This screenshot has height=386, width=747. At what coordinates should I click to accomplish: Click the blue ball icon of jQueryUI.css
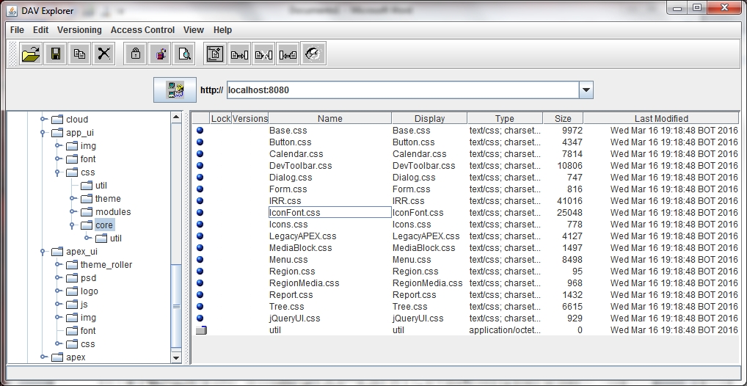pyautogui.click(x=200, y=318)
